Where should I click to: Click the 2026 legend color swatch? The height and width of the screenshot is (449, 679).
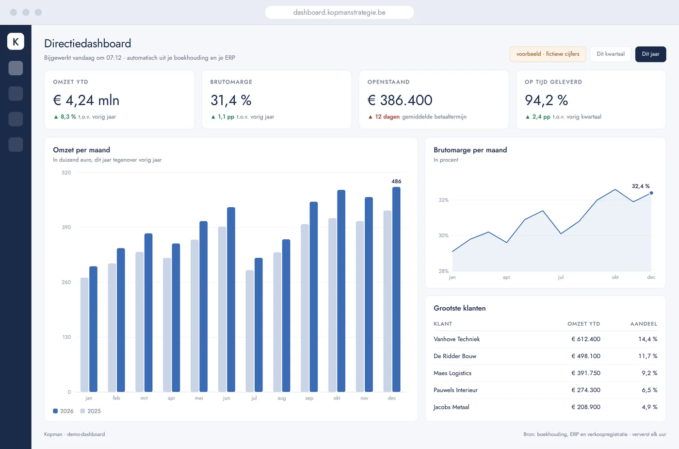55,411
